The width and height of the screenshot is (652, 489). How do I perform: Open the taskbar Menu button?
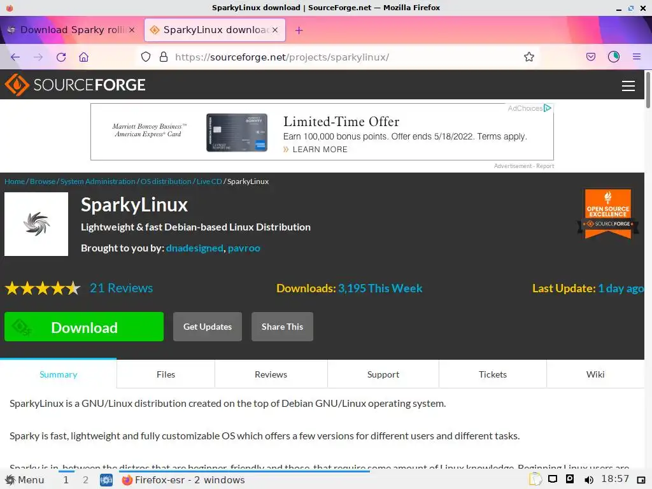click(x=24, y=480)
